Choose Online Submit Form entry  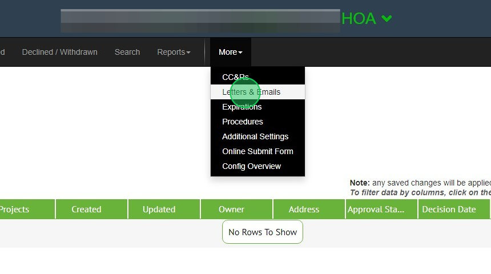click(x=257, y=151)
